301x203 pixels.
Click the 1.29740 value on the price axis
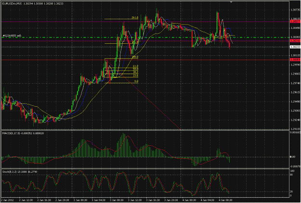click(x=295, y=83)
